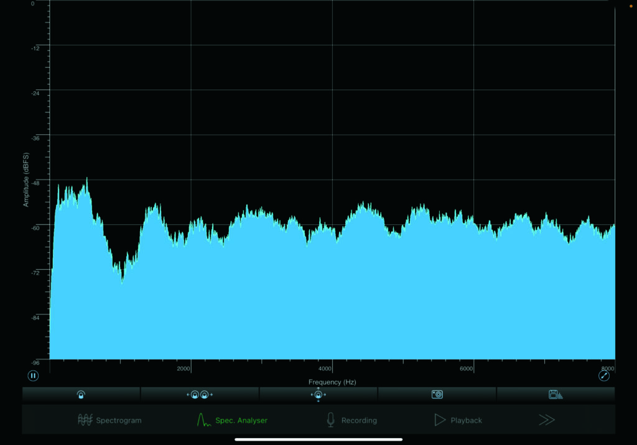Take a snapshot with the camera icon
This screenshot has height=445, width=637.
click(437, 395)
